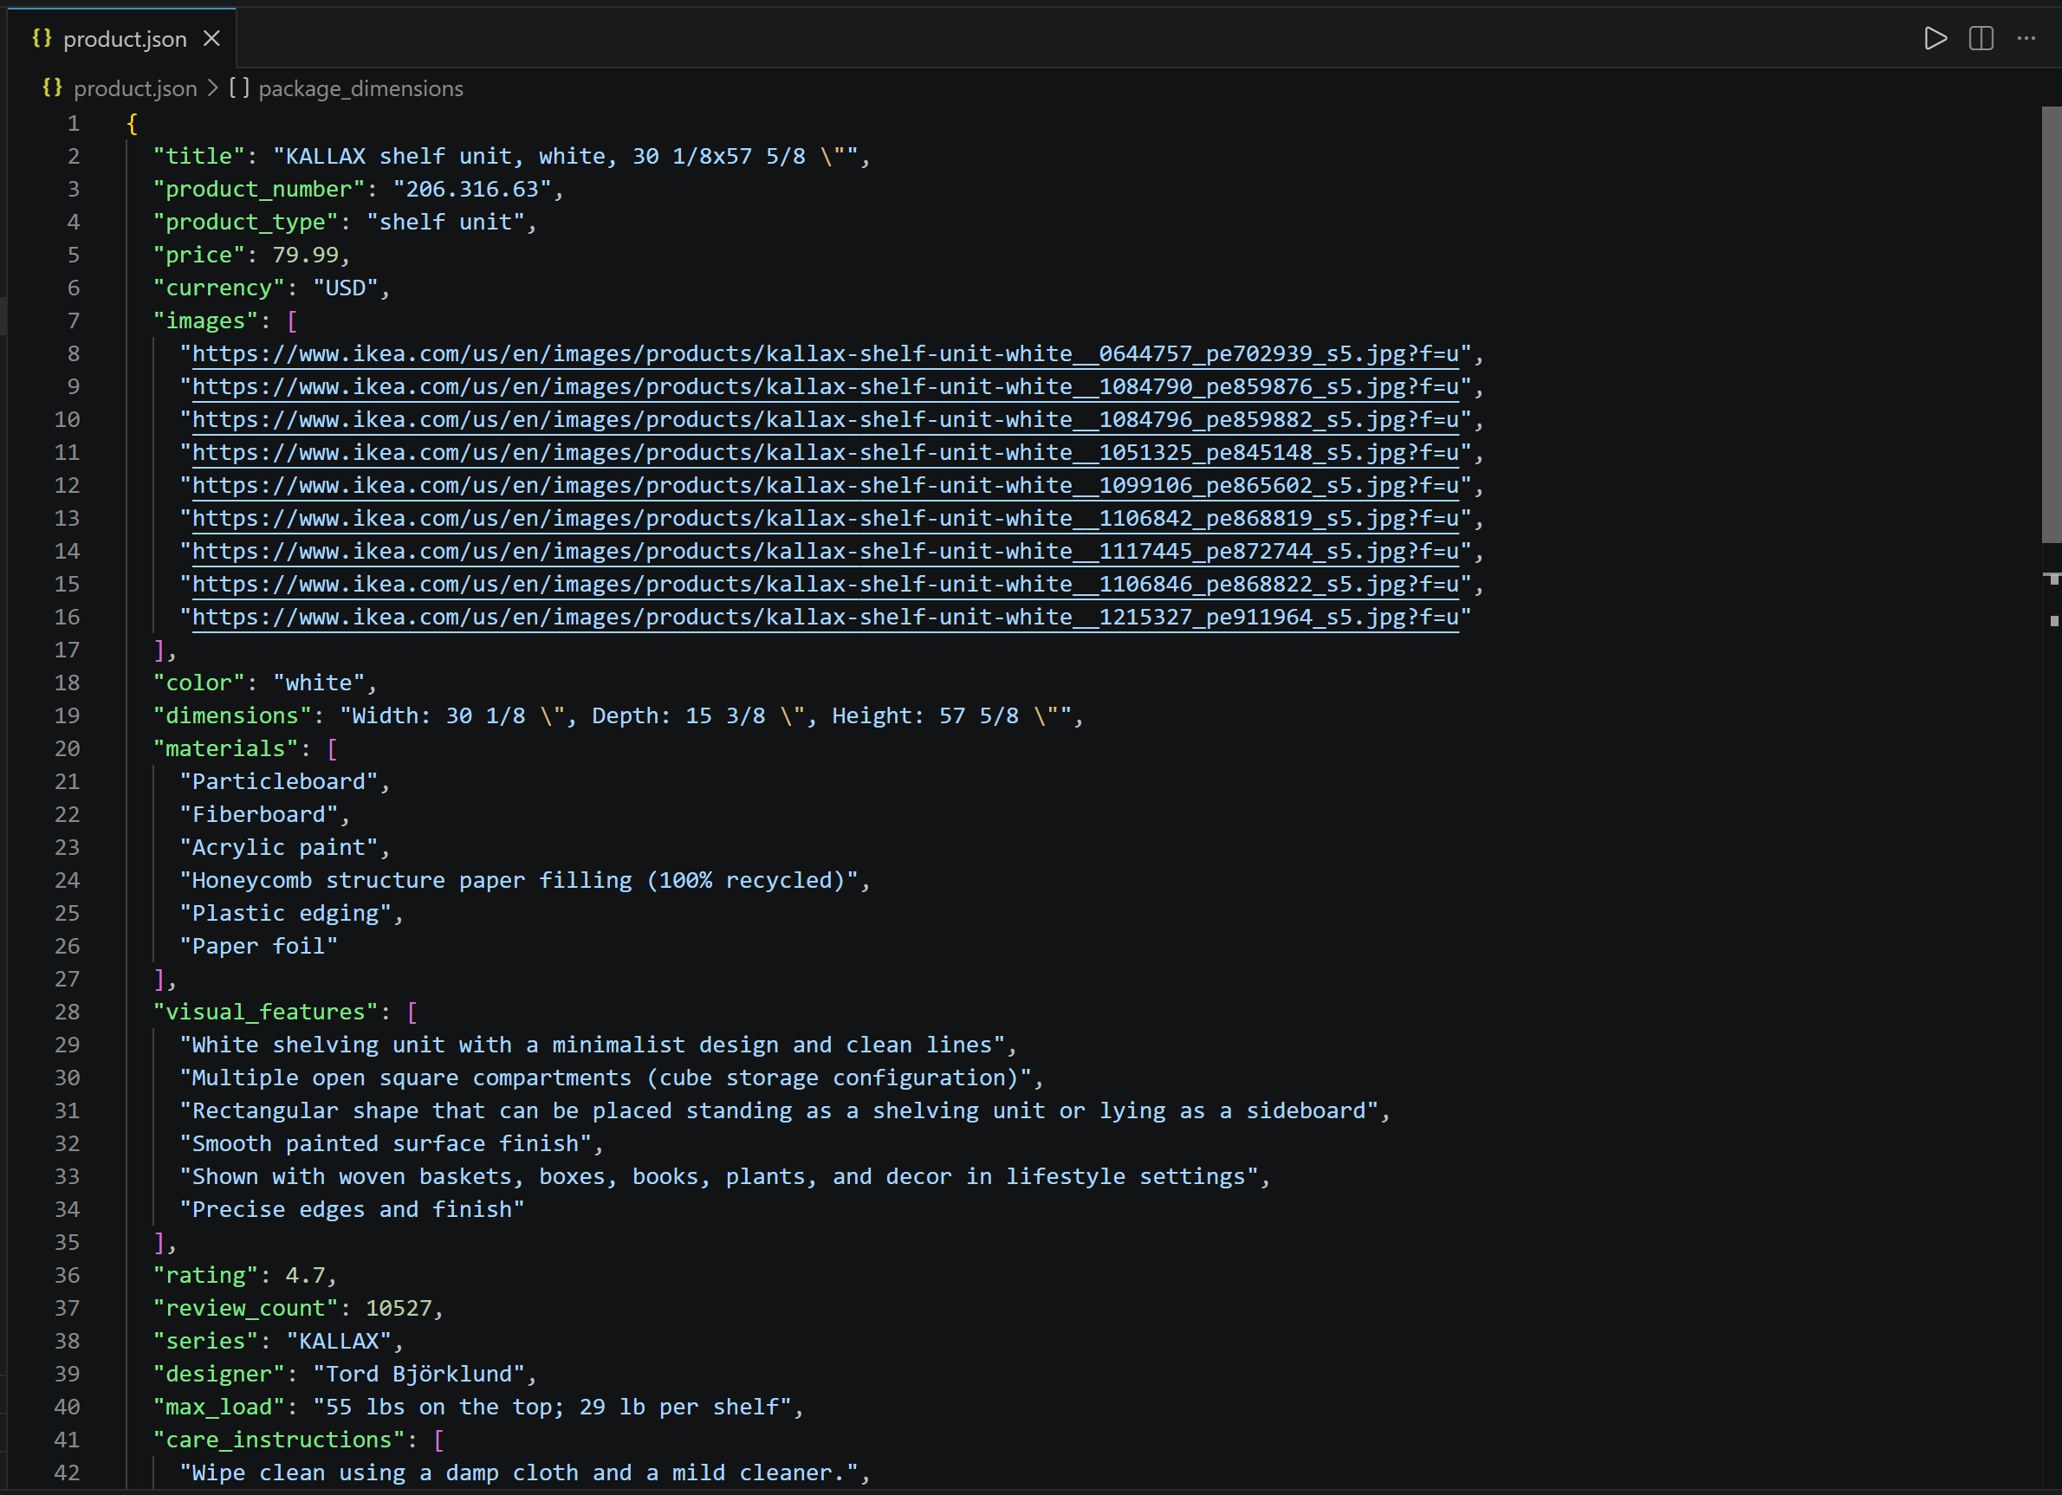Click the array bracket icon in breadcrumb

[238, 88]
